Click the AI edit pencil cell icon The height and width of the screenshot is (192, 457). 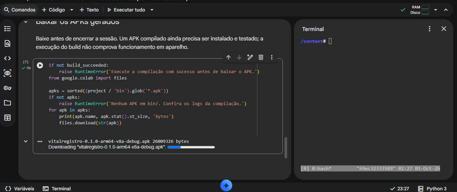[250, 57]
